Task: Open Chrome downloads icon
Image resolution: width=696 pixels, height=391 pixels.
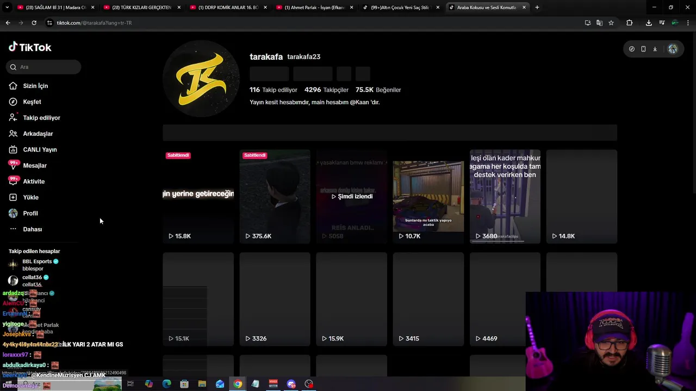Action: coord(649,23)
